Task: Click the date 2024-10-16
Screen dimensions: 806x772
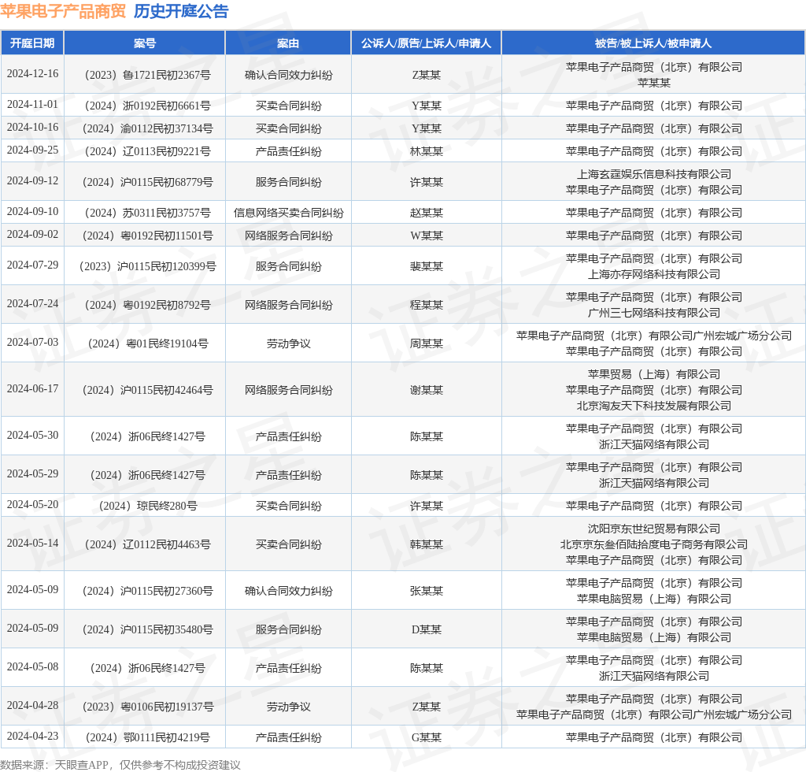Action: click(32, 127)
